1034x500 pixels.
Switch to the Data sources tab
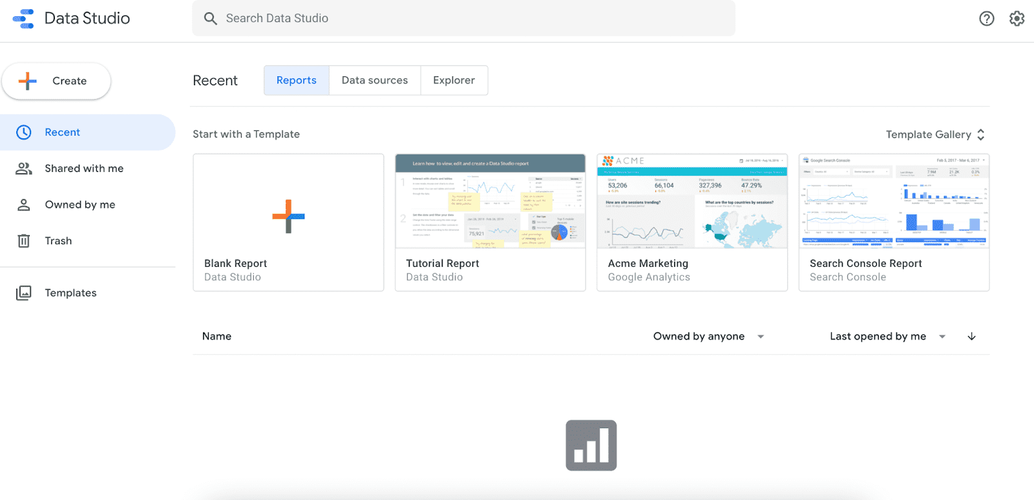tap(375, 80)
